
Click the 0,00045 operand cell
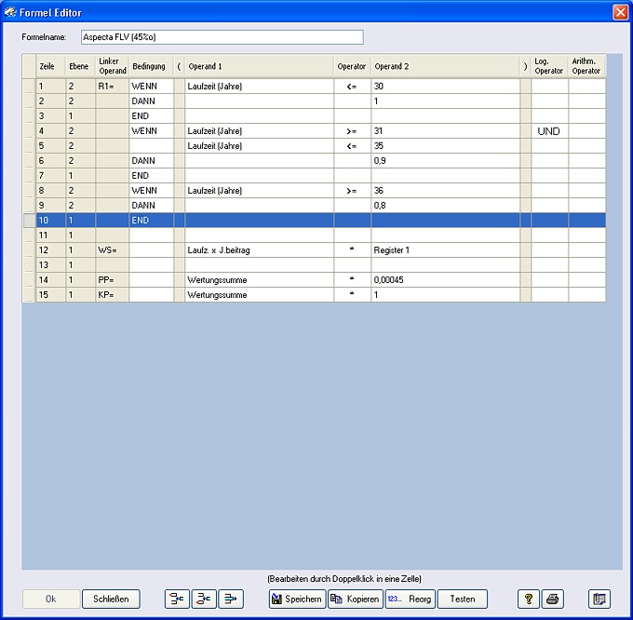(445, 280)
